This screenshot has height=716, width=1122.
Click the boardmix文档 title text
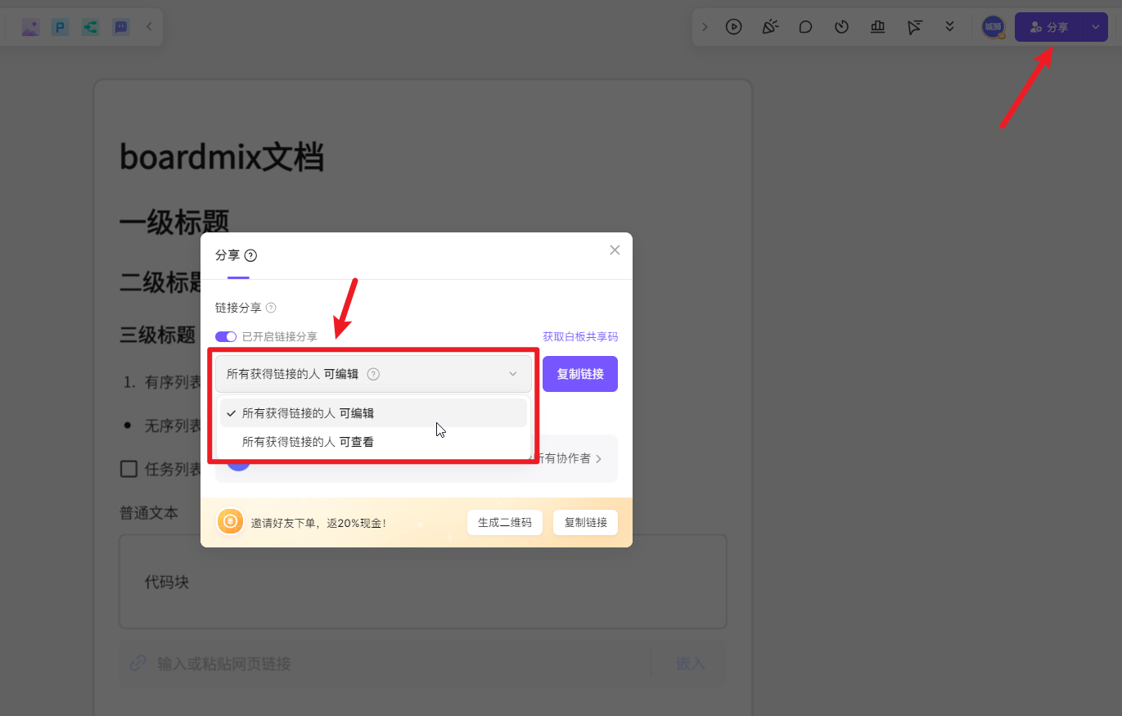222,157
